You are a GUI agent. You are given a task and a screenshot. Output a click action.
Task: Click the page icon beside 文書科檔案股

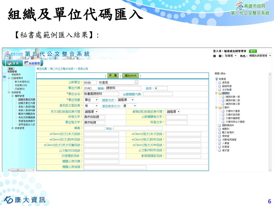(x=223, y=118)
